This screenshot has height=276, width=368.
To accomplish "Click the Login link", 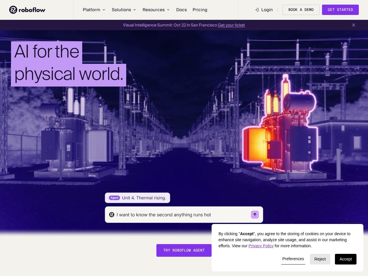I will click(x=264, y=10).
